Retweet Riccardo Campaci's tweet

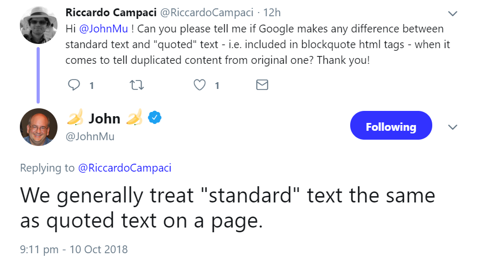point(136,85)
